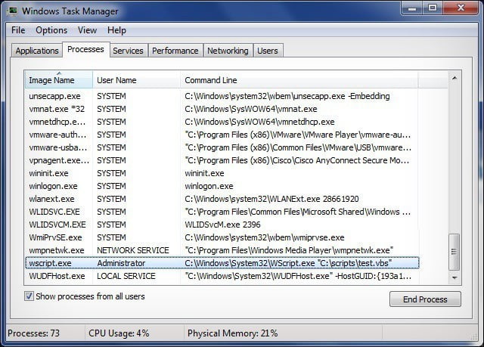Image resolution: width=484 pixels, height=347 pixels.
Task: Select the vpnagent.exe process row
Action: (222, 160)
